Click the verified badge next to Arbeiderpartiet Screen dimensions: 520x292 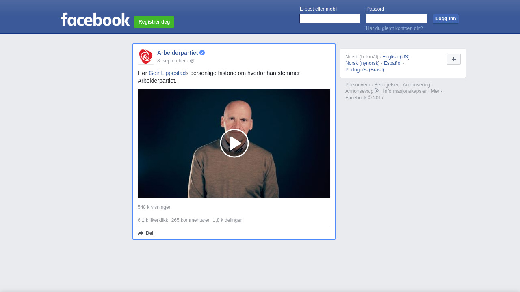click(x=202, y=53)
